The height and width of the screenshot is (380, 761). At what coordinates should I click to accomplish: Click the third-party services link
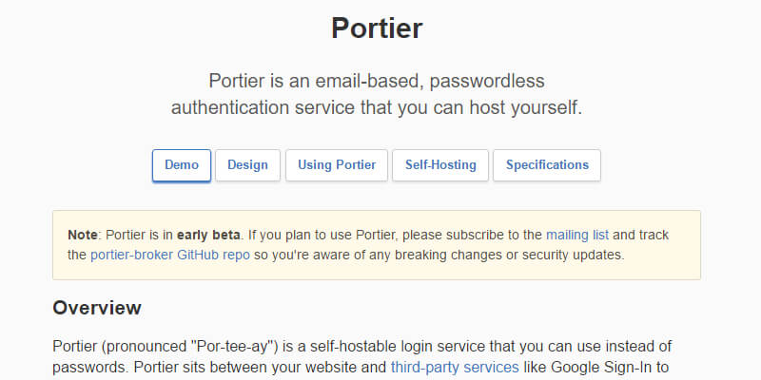tap(455, 367)
